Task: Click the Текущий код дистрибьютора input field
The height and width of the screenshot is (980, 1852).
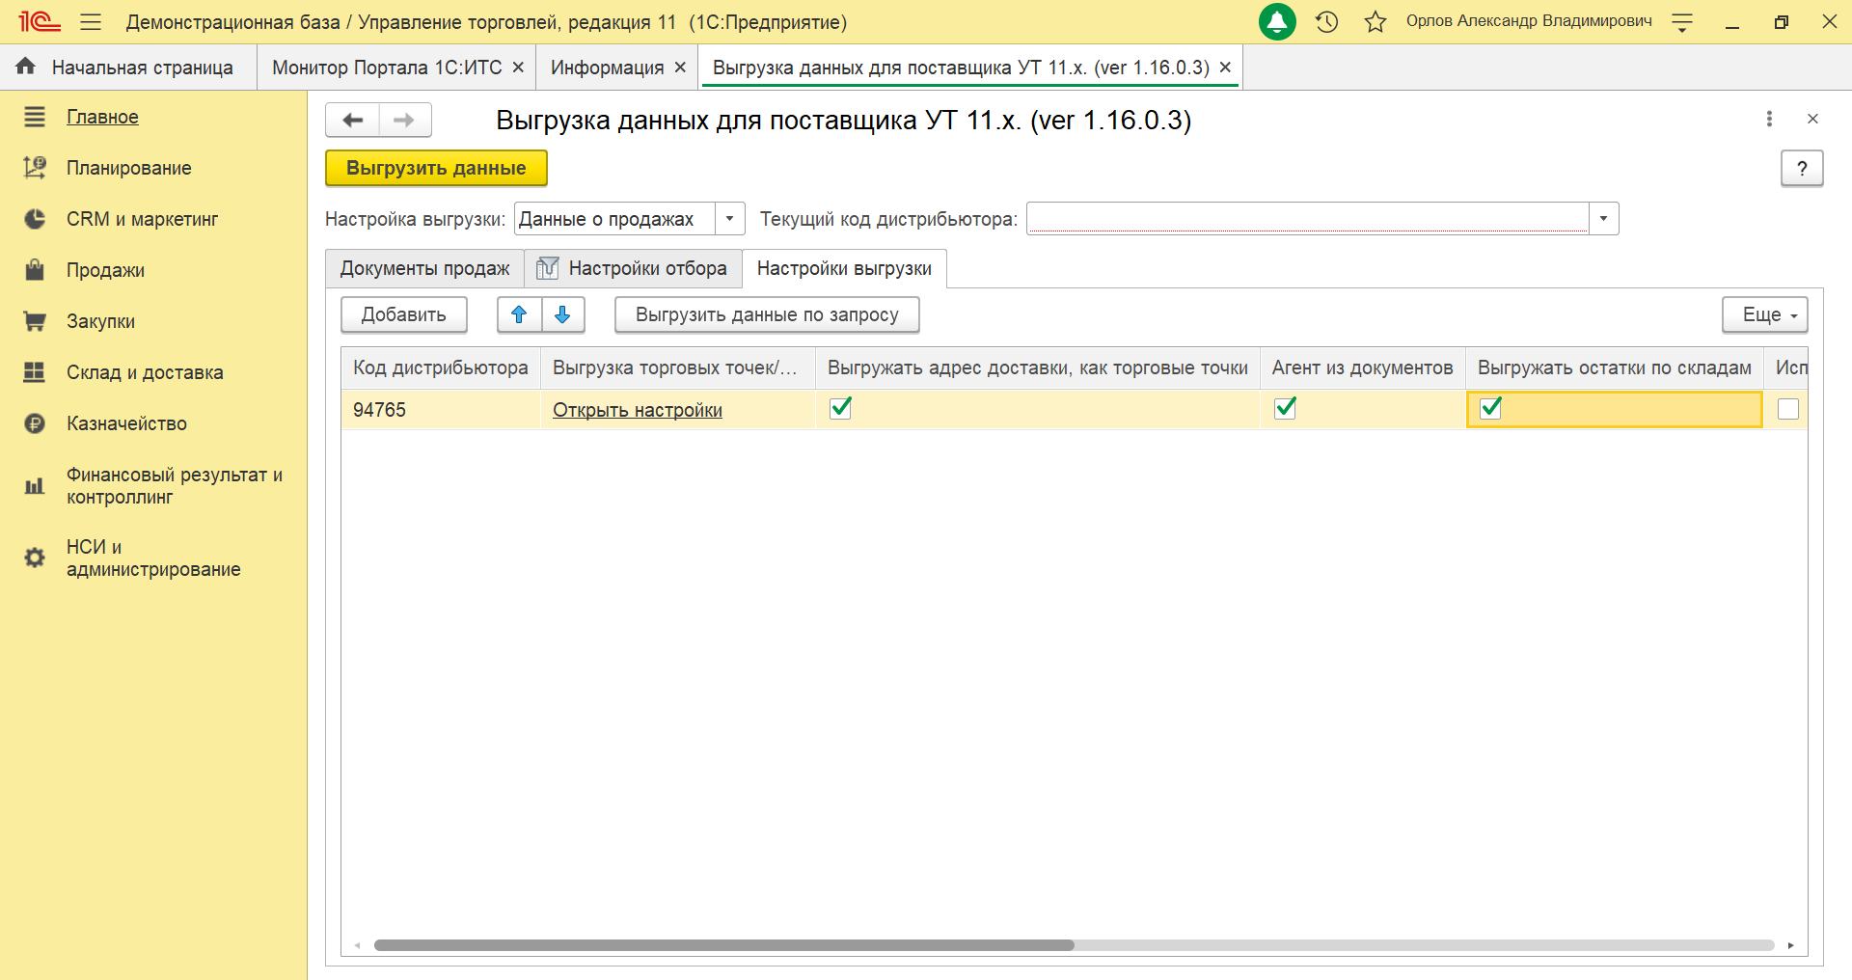Action: click(1308, 219)
